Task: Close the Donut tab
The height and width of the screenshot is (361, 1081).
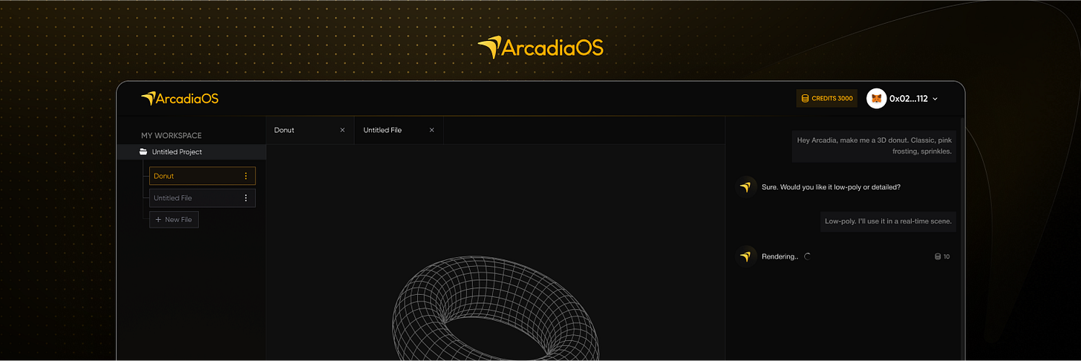Action: (342, 130)
